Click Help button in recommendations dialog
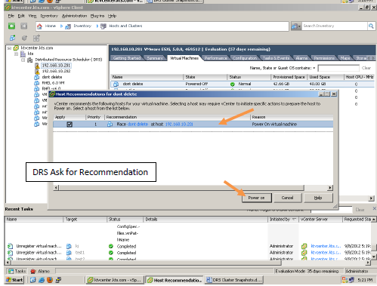Viewport: 377px width, 286px height. 318,198
